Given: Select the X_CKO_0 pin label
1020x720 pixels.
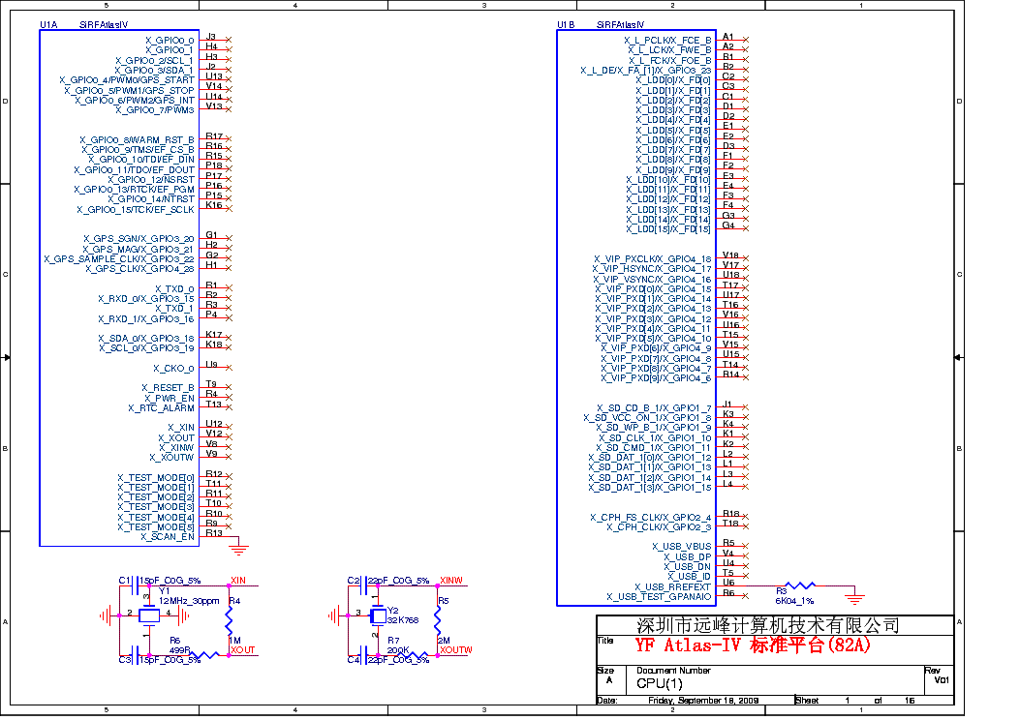Looking at the screenshot, I should tap(173, 369).
